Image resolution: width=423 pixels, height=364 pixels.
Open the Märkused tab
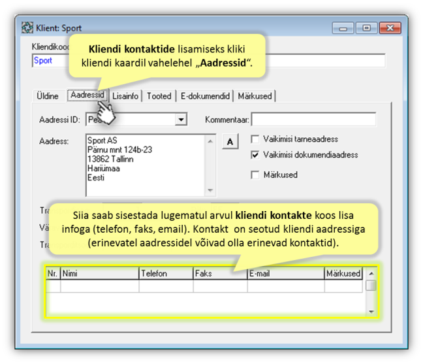click(x=255, y=96)
